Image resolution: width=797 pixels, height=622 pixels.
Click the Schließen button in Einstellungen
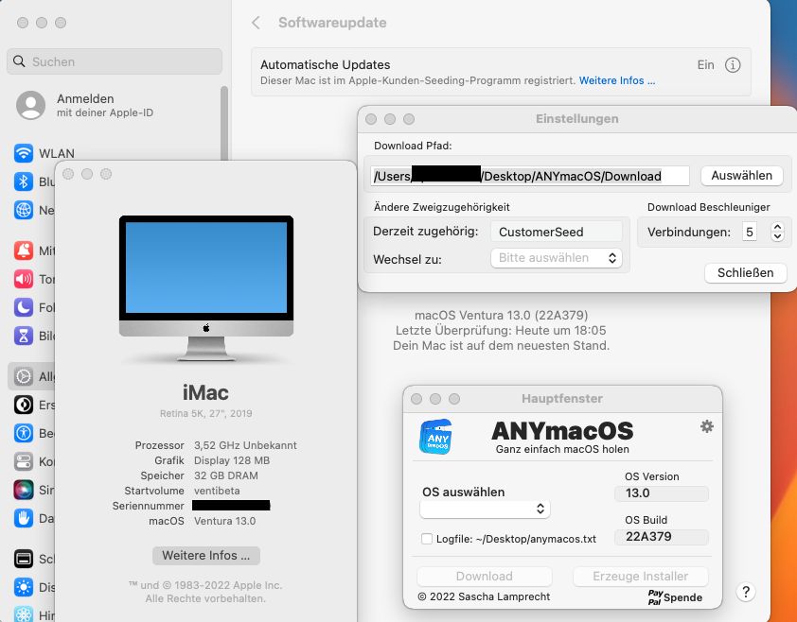coord(745,272)
